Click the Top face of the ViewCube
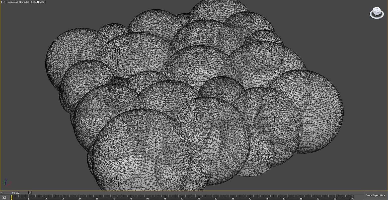 pyautogui.click(x=377, y=9)
